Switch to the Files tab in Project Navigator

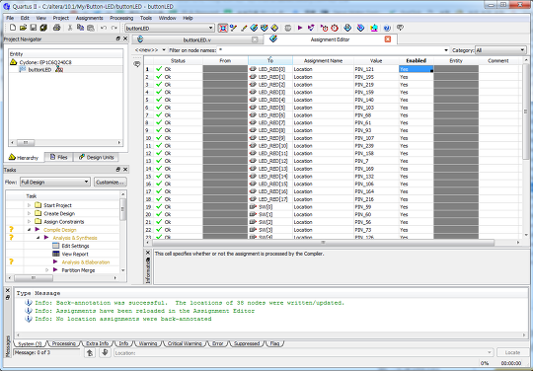point(59,157)
